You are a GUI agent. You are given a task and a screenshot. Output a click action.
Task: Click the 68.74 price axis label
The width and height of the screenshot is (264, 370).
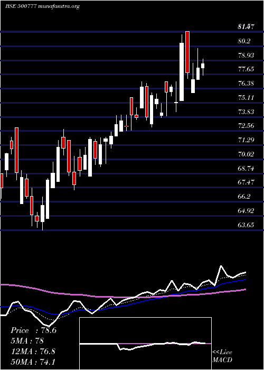tap(246, 168)
